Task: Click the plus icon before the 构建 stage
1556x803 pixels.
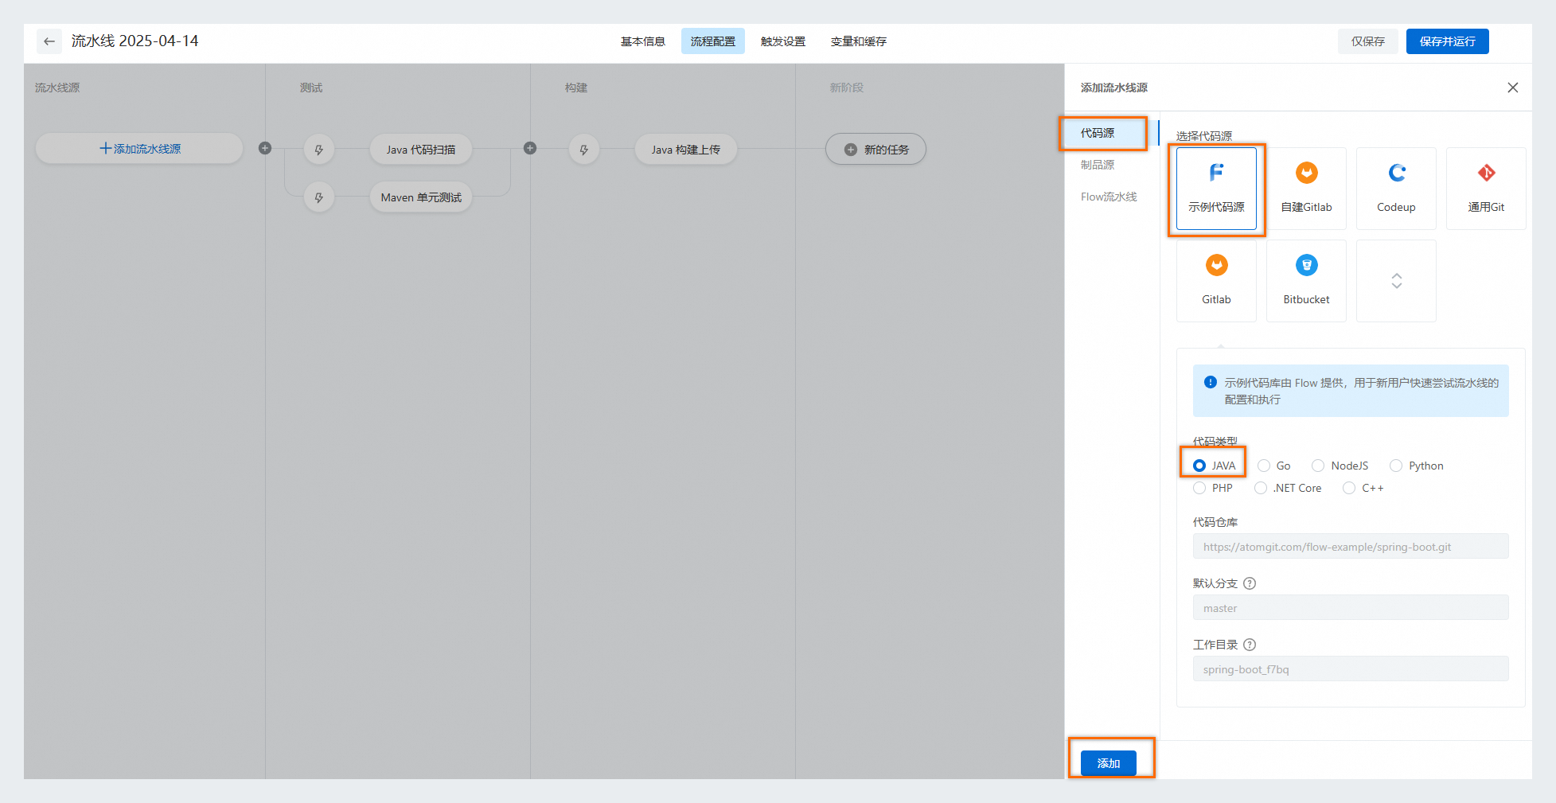Action: 530,148
